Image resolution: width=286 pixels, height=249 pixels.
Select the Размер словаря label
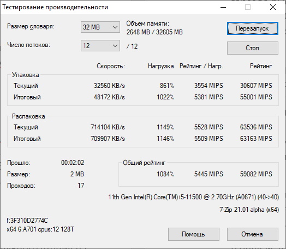[31, 26]
